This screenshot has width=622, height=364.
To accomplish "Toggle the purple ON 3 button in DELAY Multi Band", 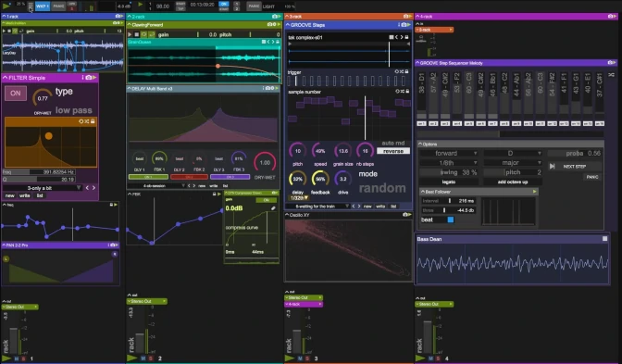I will coord(230,177).
